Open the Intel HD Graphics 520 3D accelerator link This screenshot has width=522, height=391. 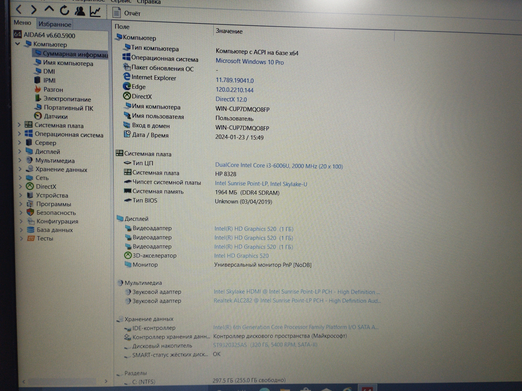pyautogui.click(x=241, y=256)
